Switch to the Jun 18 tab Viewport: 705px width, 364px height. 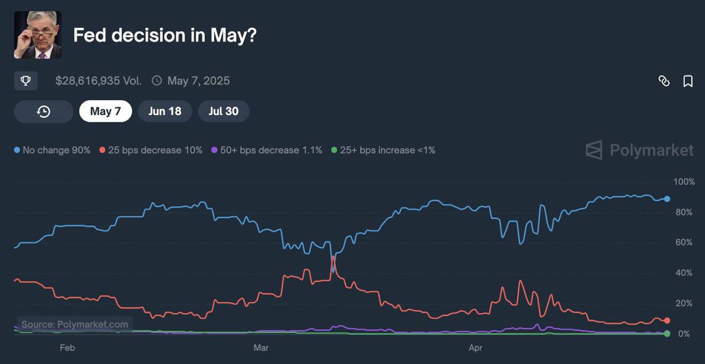[165, 111]
